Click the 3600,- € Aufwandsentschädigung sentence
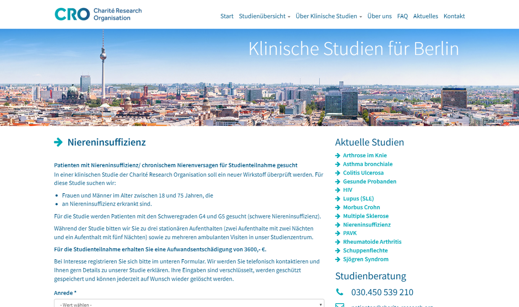This screenshot has height=307, width=519. tap(160, 249)
